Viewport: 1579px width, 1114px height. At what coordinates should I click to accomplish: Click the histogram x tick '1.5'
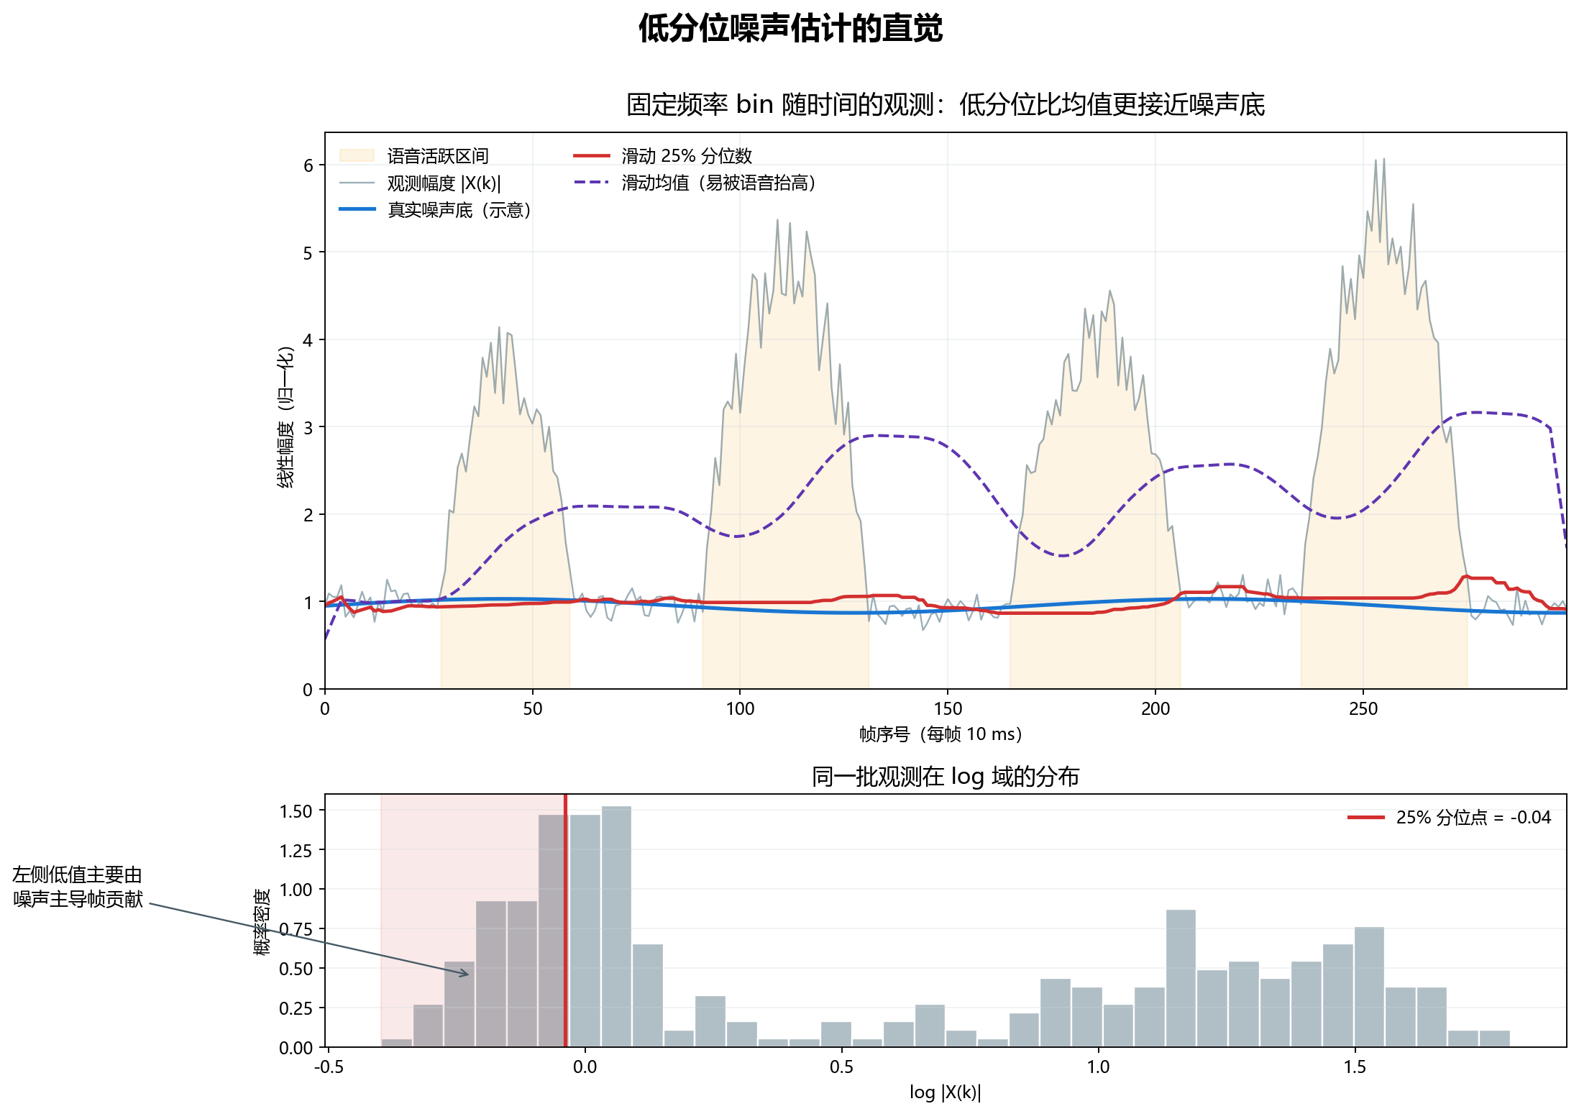point(1355,1067)
